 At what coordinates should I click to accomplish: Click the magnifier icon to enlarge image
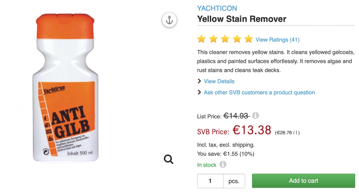pos(168,159)
